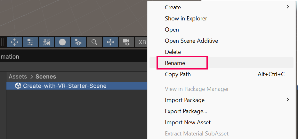This screenshot has width=298, height=139.
Task: Click the dot-over-grid icon in toolbar
Action: 78,42
